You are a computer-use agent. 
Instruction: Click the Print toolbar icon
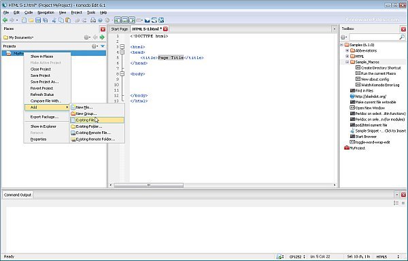pos(93,20)
